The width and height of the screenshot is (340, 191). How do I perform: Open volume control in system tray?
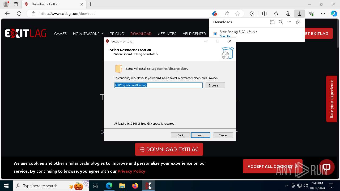point(306,186)
